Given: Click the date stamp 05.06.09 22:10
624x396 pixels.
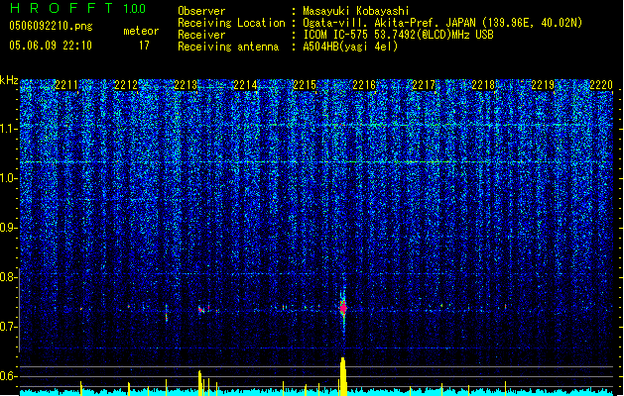Looking at the screenshot, I should pos(51,46).
